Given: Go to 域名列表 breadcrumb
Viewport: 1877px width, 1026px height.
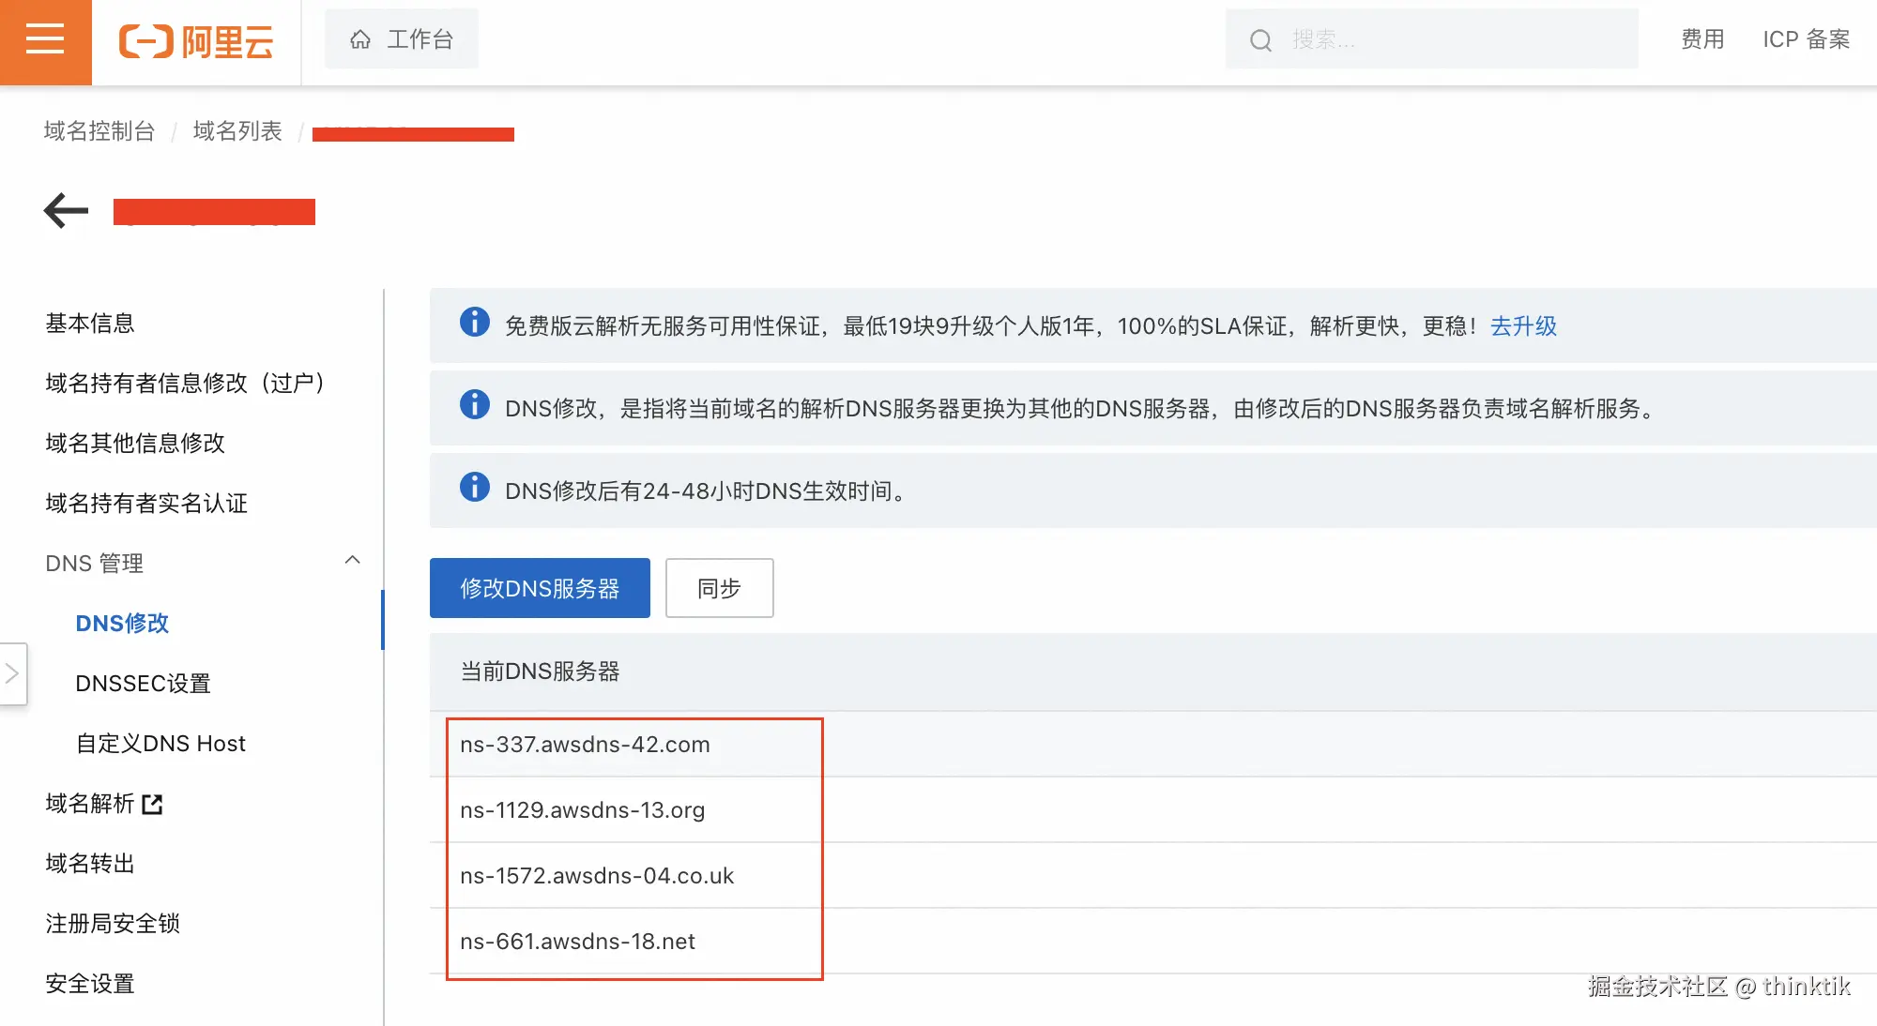Looking at the screenshot, I should click(237, 131).
